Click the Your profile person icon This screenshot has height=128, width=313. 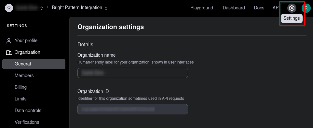click(9, 41)
